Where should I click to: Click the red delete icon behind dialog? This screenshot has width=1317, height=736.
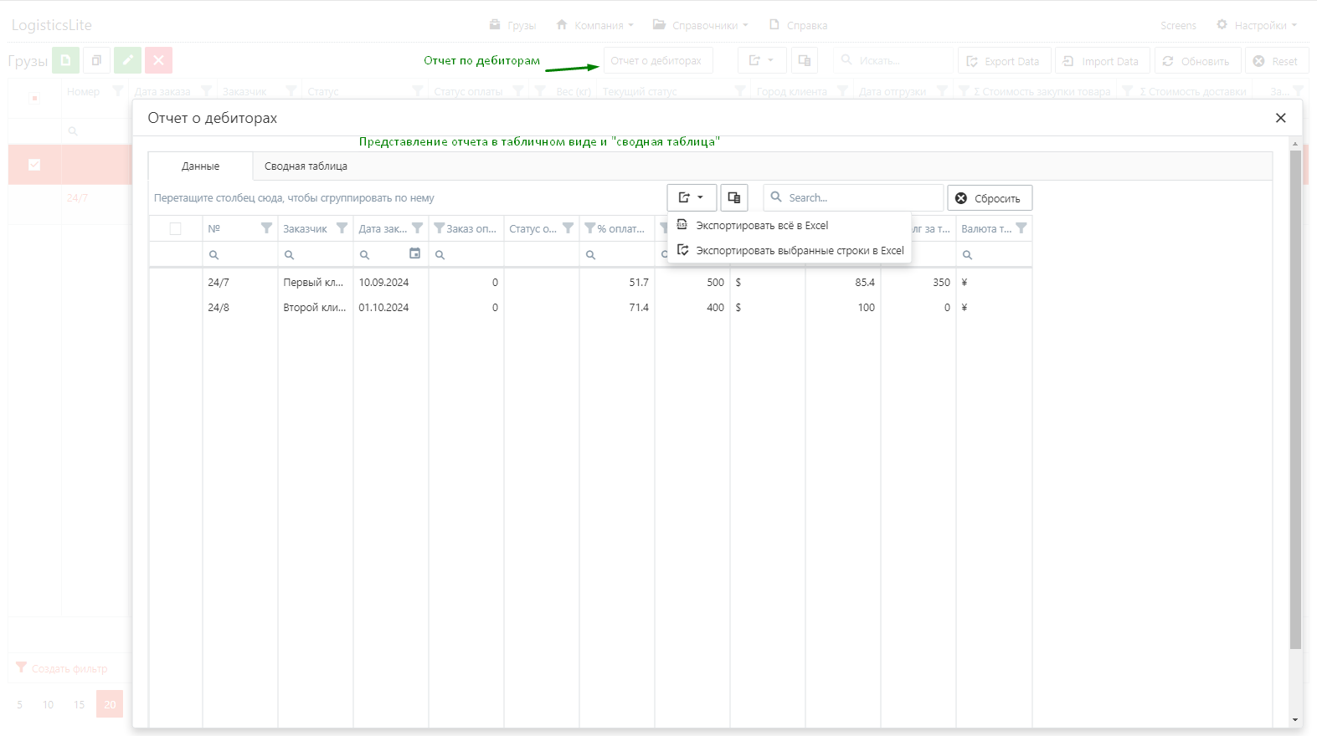tap(158, 60)
